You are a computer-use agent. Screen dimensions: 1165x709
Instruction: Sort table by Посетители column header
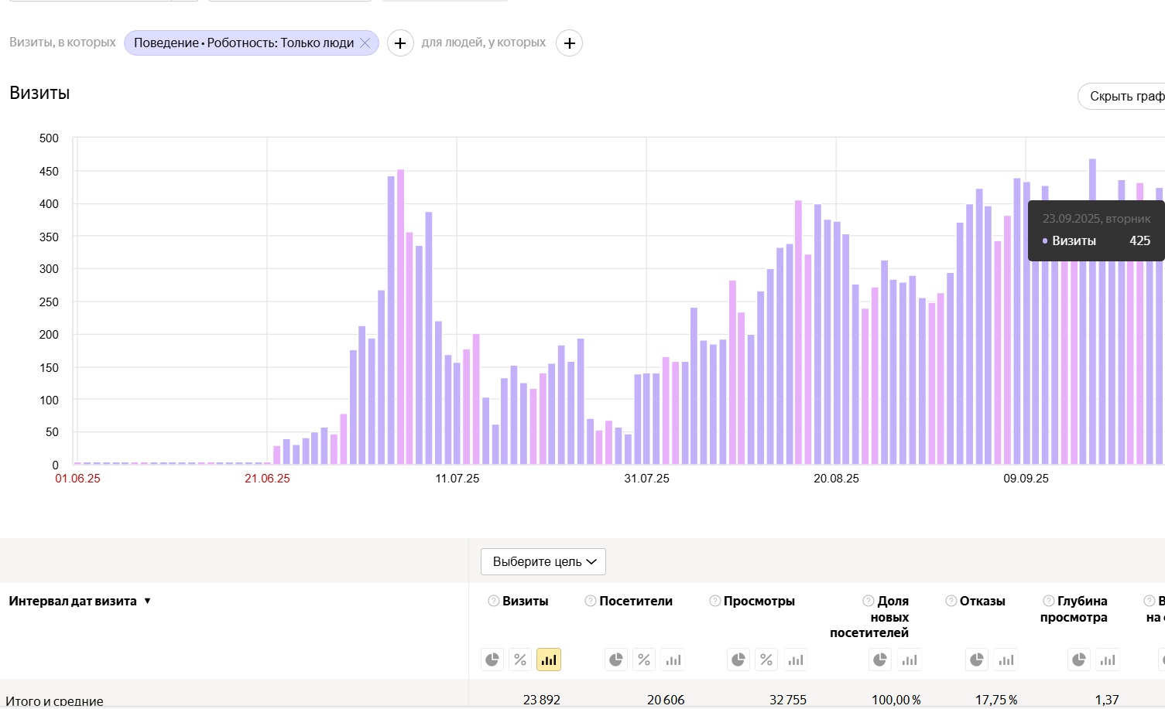tap(636, 601)
